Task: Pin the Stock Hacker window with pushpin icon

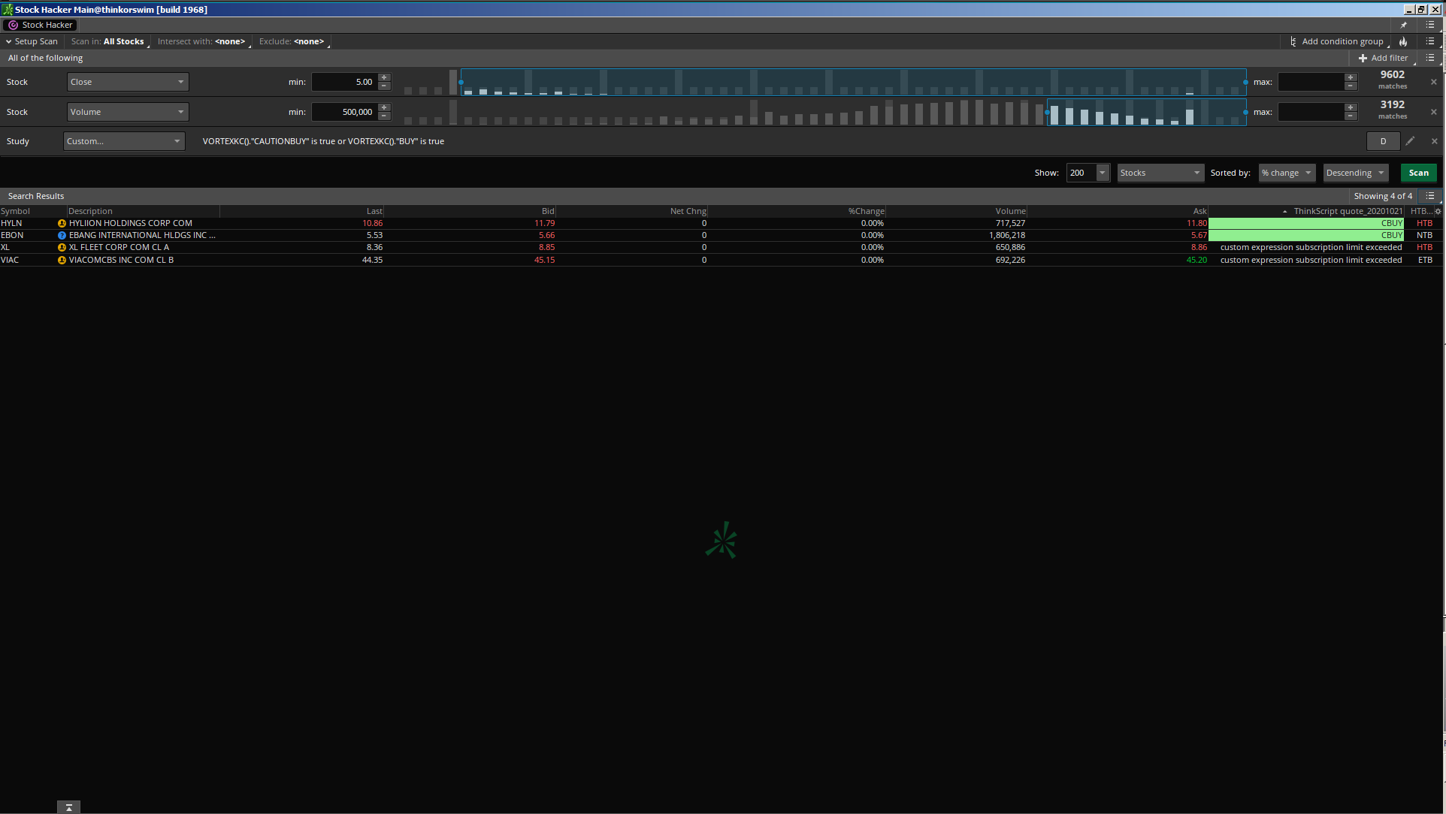Action: pos(1403,25)
